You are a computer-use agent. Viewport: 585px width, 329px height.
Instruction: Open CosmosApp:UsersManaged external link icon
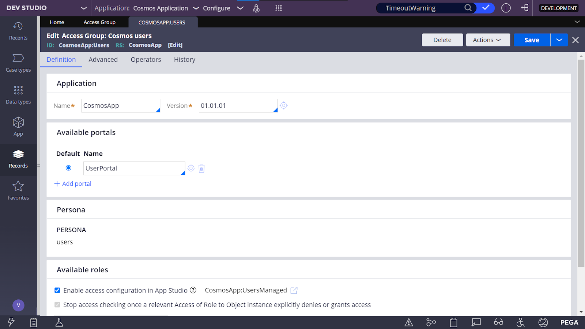pos(294,290)
